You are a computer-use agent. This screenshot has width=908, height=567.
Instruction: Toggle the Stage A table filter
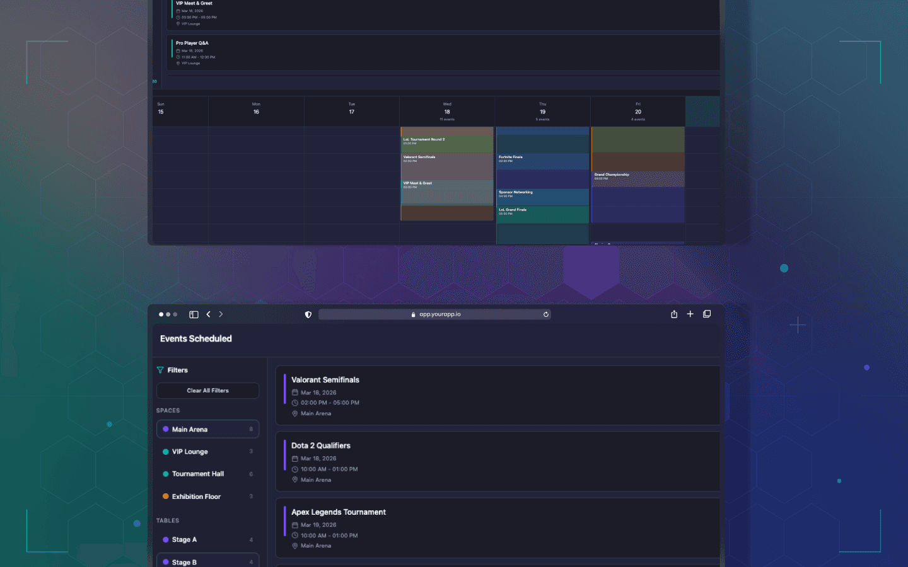207,540
